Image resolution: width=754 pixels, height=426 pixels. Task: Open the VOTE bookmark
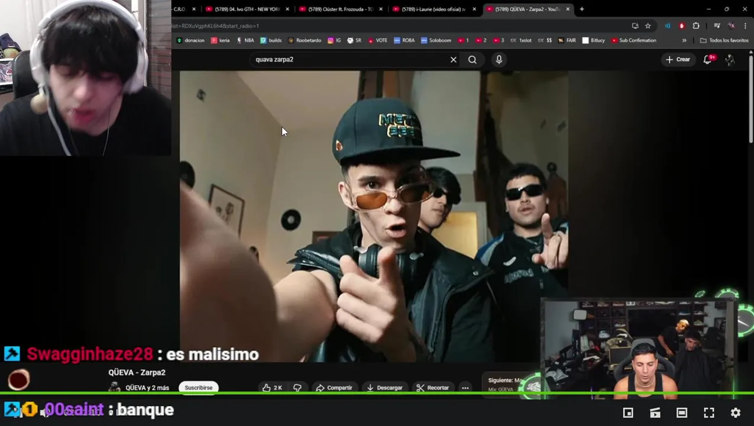pyautogui.click(x=377, y=40)
